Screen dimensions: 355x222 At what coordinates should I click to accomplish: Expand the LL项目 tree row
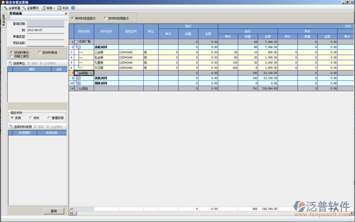76,89
